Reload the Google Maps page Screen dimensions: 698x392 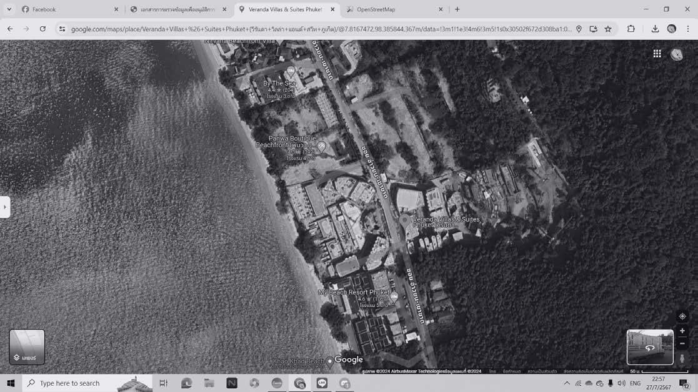[42, 29]
